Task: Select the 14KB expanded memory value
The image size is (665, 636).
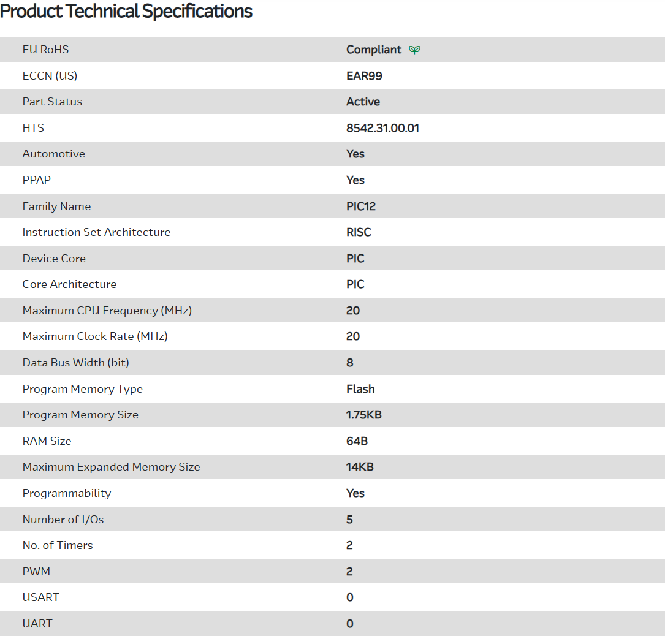Action: pos(360,467)
